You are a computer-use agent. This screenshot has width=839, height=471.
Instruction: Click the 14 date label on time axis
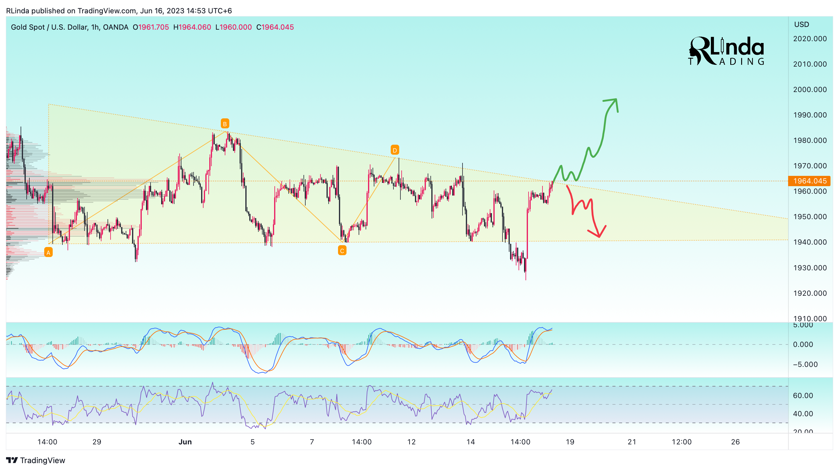pos(470,442)
